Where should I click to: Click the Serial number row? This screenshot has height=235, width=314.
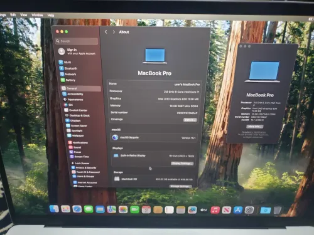click(154, 113)
